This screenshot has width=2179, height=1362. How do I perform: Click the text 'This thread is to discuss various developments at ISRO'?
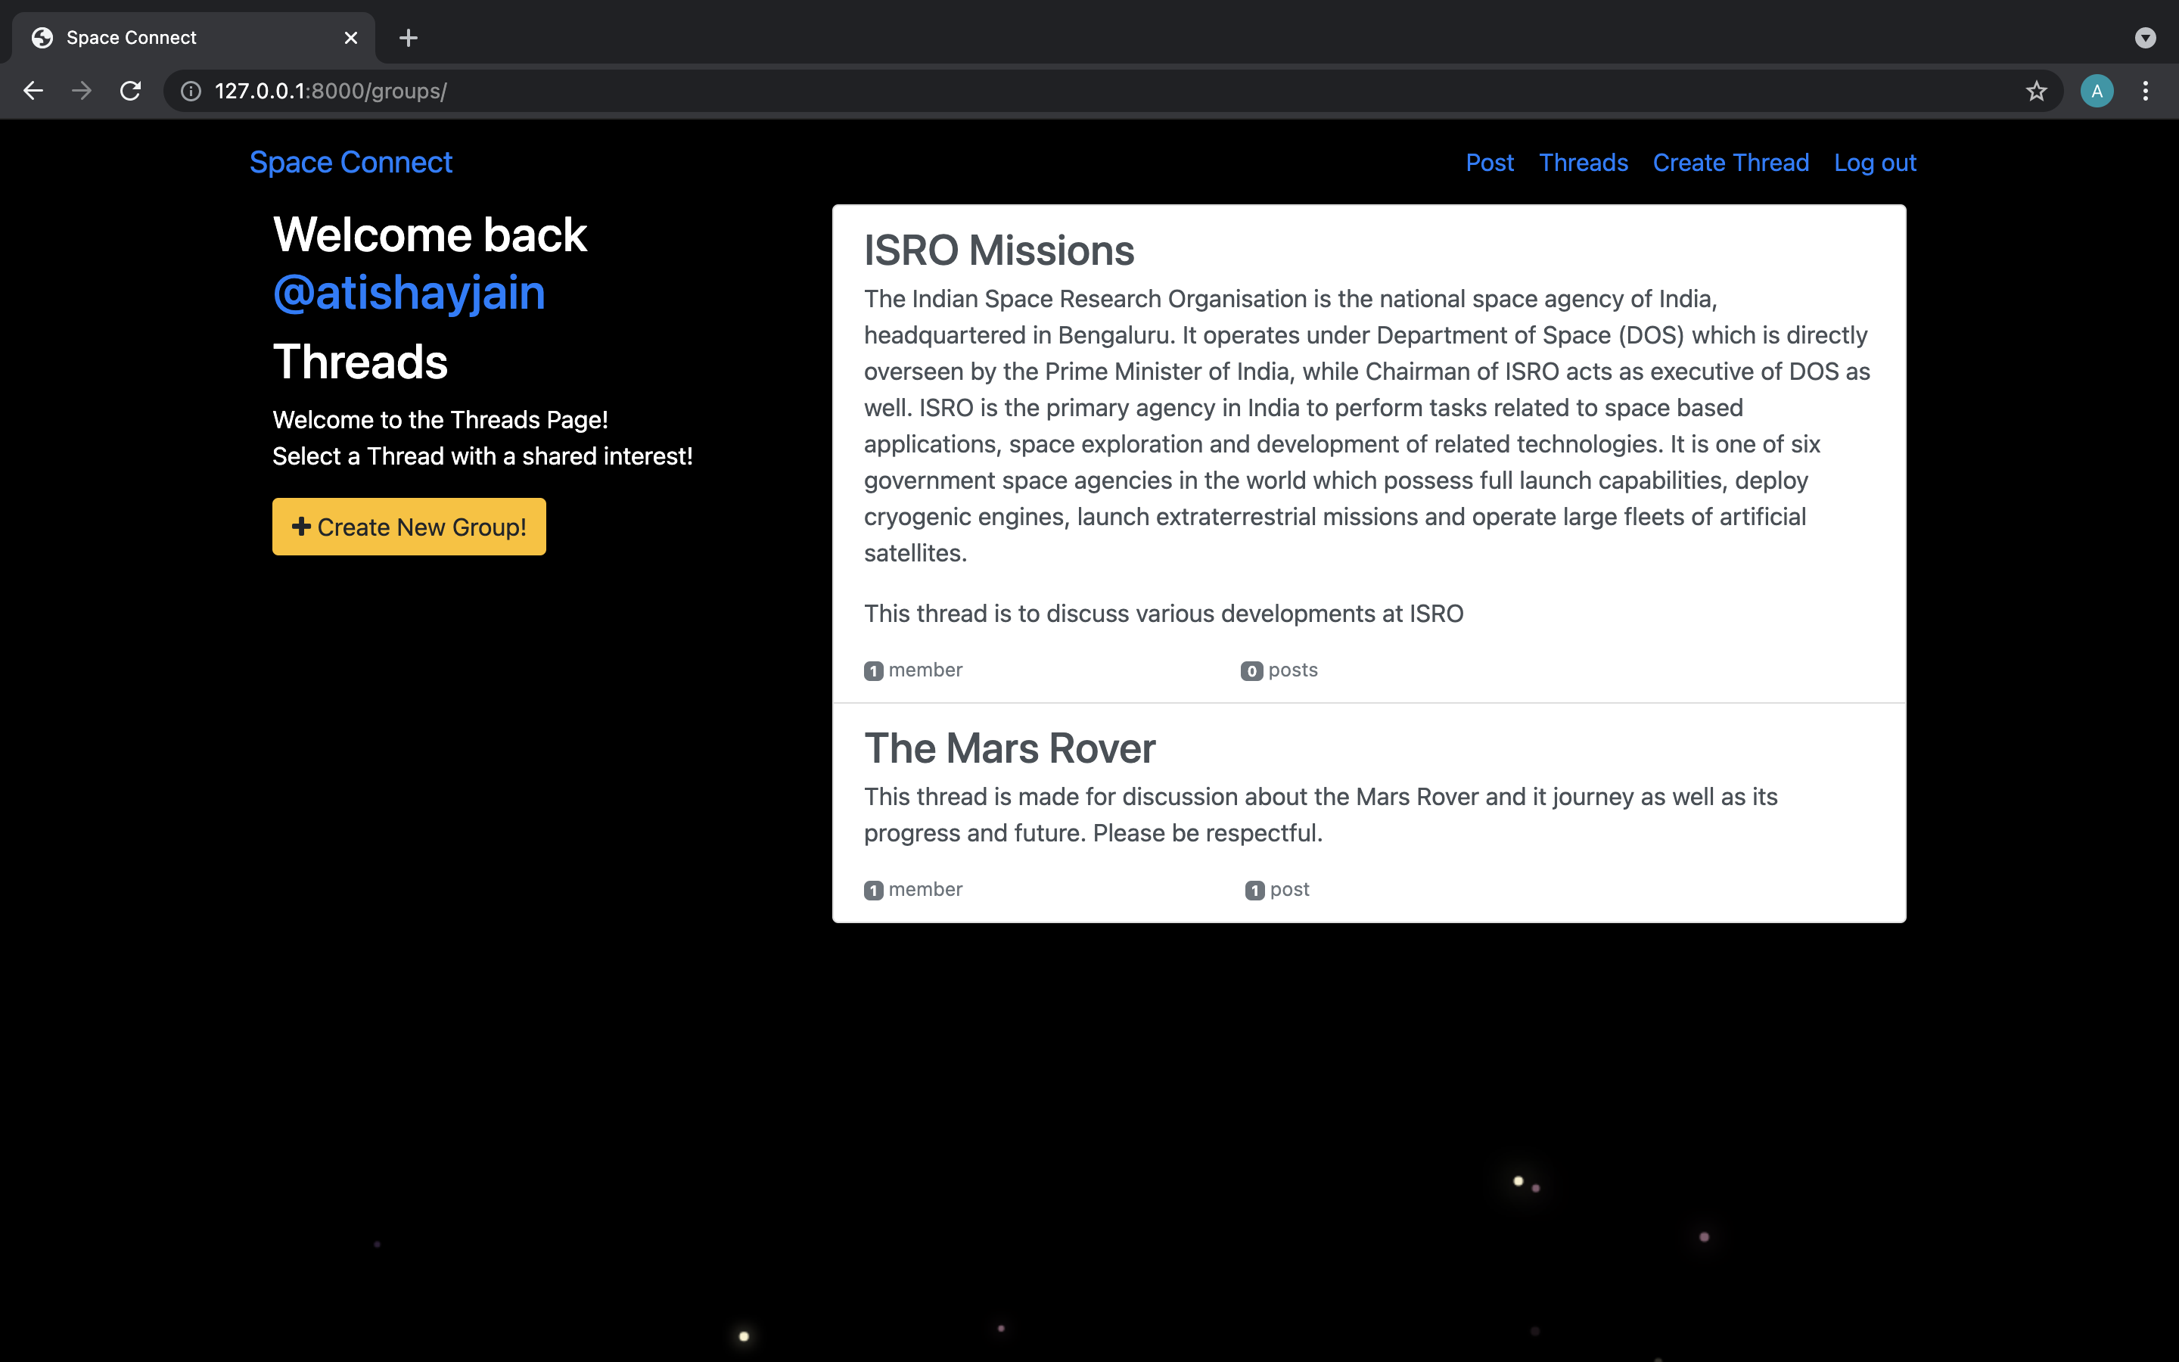coord(1164,614)
